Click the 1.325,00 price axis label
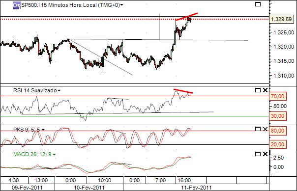 (284, 32)
